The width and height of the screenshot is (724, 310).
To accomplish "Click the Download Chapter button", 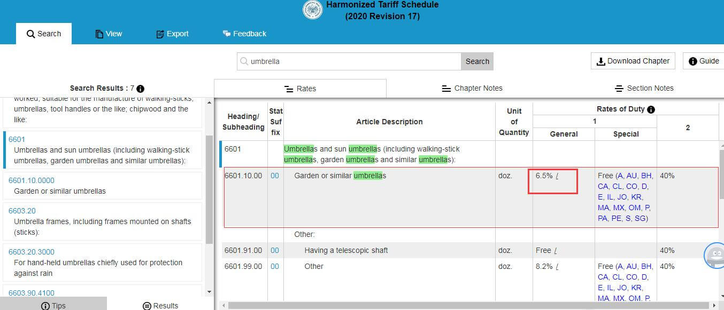I will click(633, 61).
